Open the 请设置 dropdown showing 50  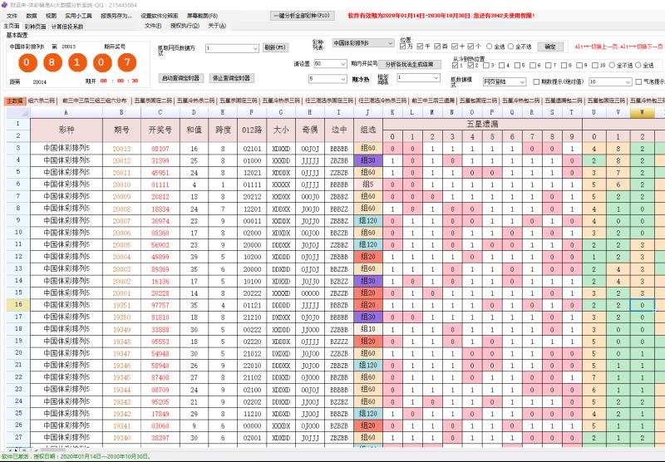pyautogui.click(x=330, y=64)
